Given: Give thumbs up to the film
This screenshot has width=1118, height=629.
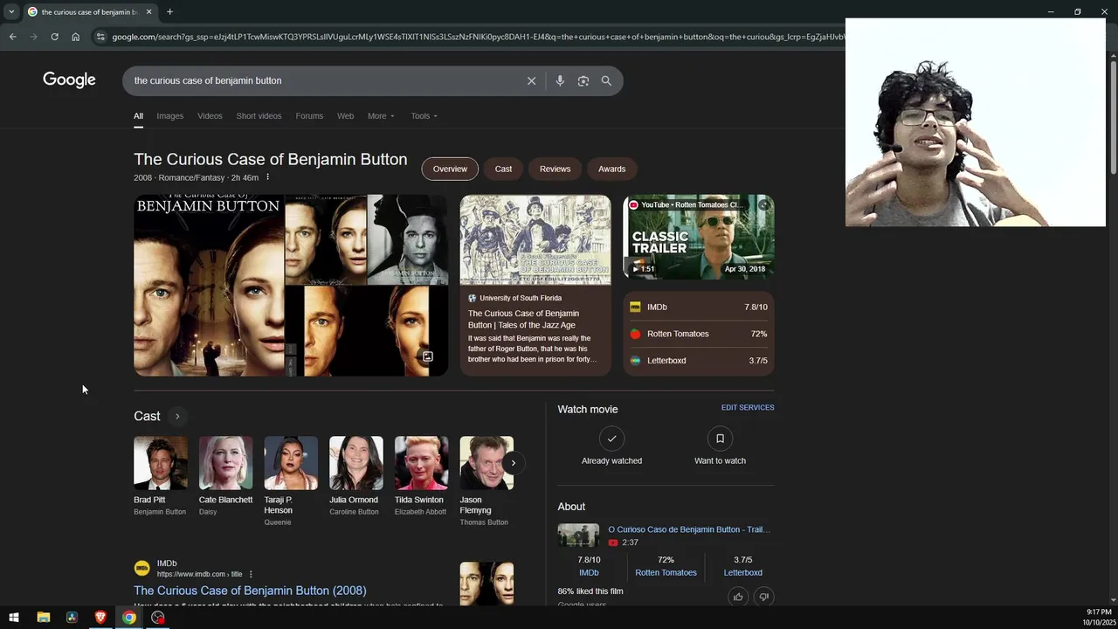Looking at the screenshot, I should [738, 597].
